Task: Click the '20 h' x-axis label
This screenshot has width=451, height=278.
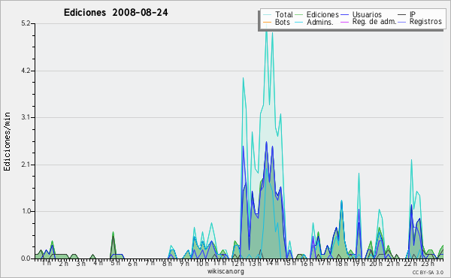Action: [x=376, y=263]
